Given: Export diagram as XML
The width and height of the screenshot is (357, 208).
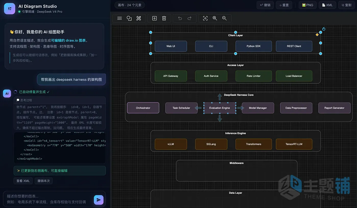Looking at the screenshot, I should click(327, 5).
